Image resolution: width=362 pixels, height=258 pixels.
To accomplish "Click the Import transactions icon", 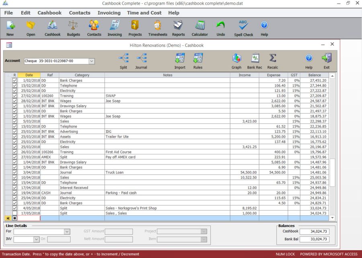I will point(180,58).
